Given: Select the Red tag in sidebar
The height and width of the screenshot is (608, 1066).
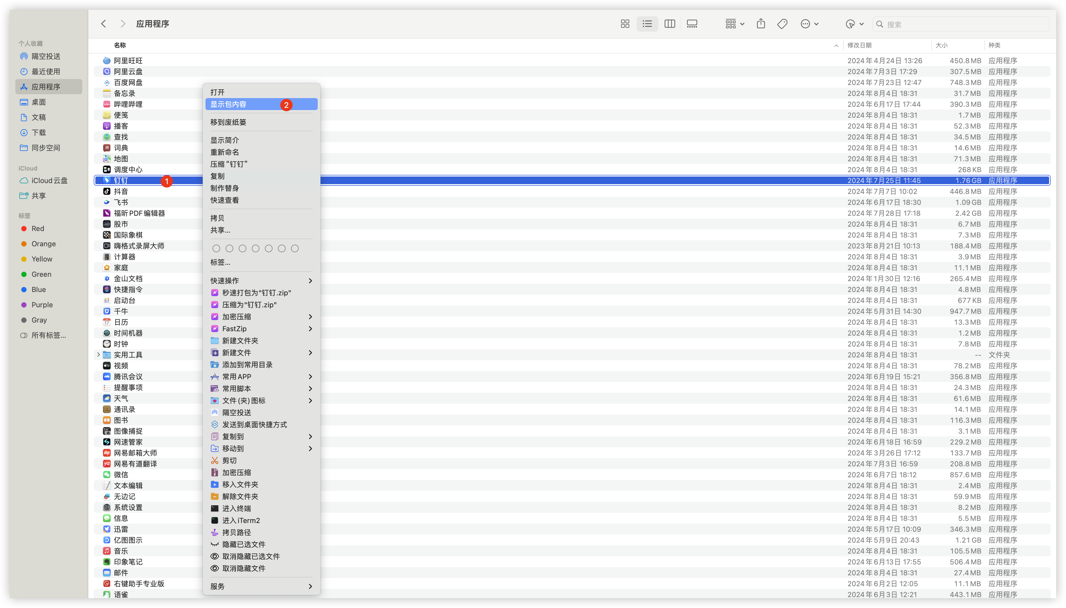Looking at the screenshot, I should (x=38, y=229).
